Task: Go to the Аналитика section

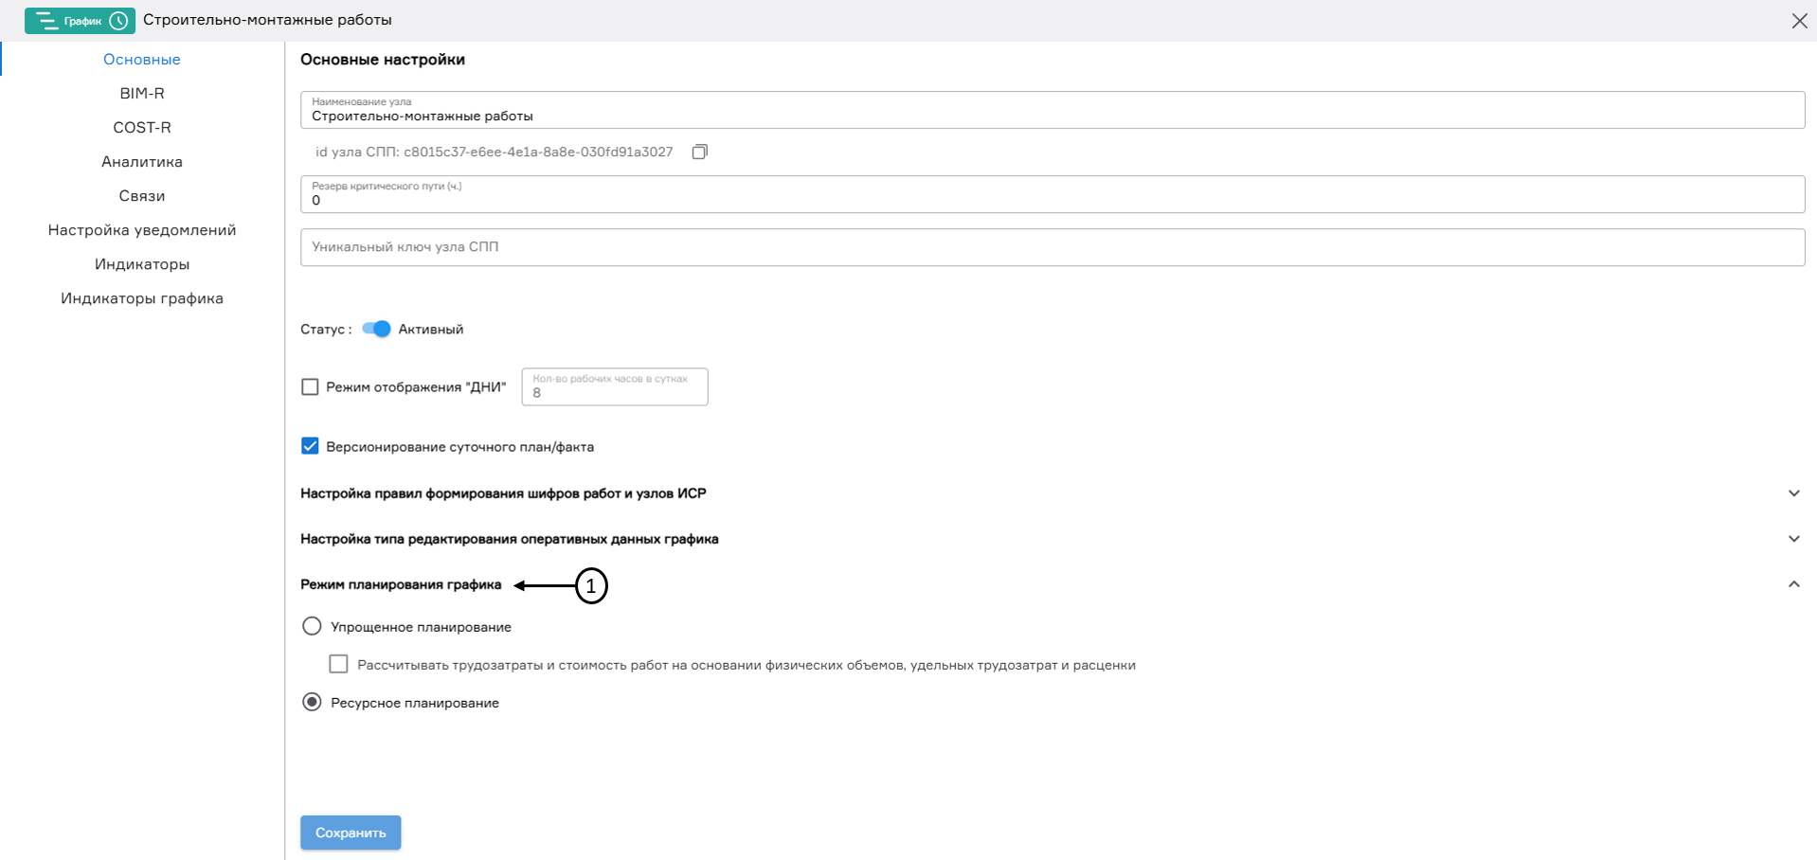Action: coord(141,161)
